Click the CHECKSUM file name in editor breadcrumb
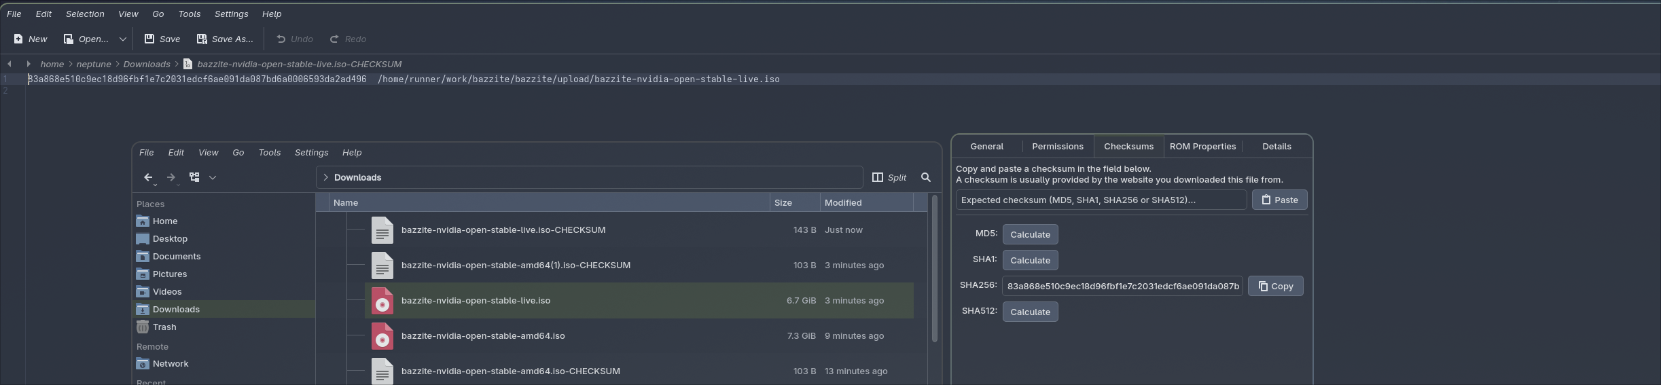The height and width of the screenshot is (385, 1661). 300,64
